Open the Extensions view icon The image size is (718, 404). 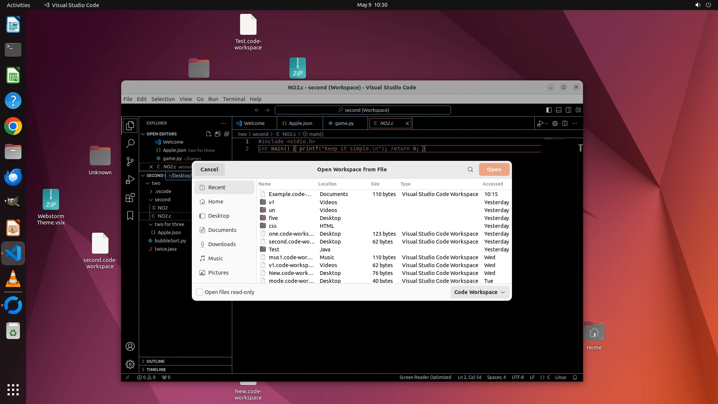[x=130, y=198]
